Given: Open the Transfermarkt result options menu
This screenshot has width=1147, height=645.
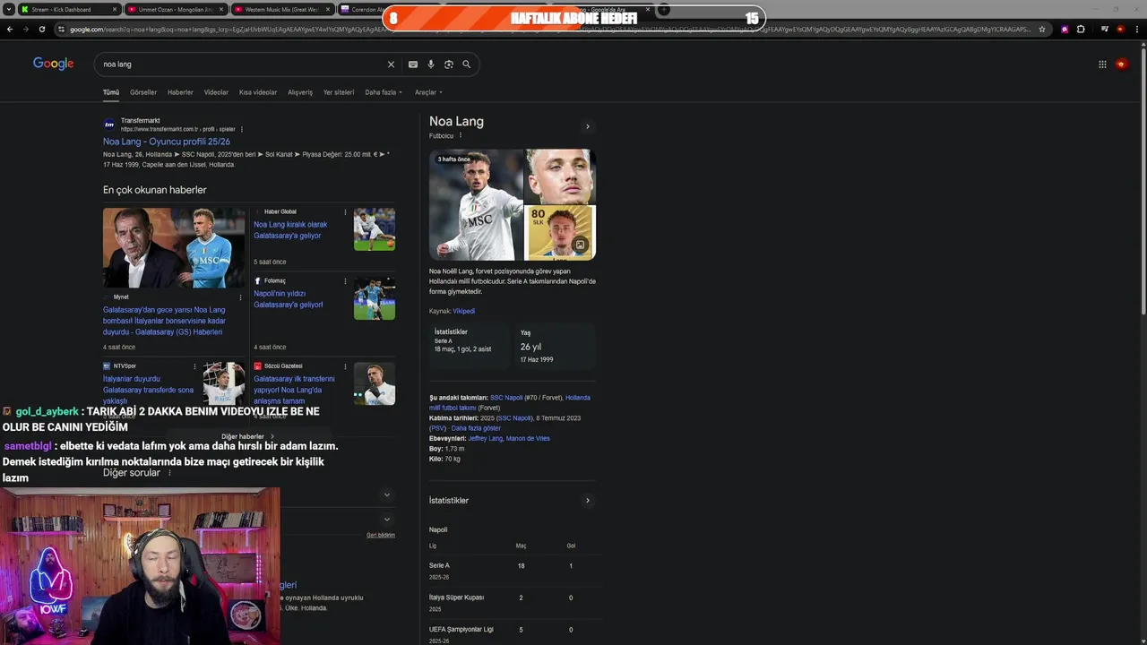Looking at the screenshot, I should tap(242, 129).
